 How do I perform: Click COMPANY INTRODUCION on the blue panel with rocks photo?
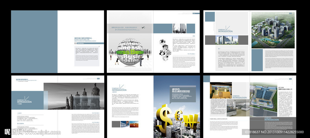click(x=24, y=101)
